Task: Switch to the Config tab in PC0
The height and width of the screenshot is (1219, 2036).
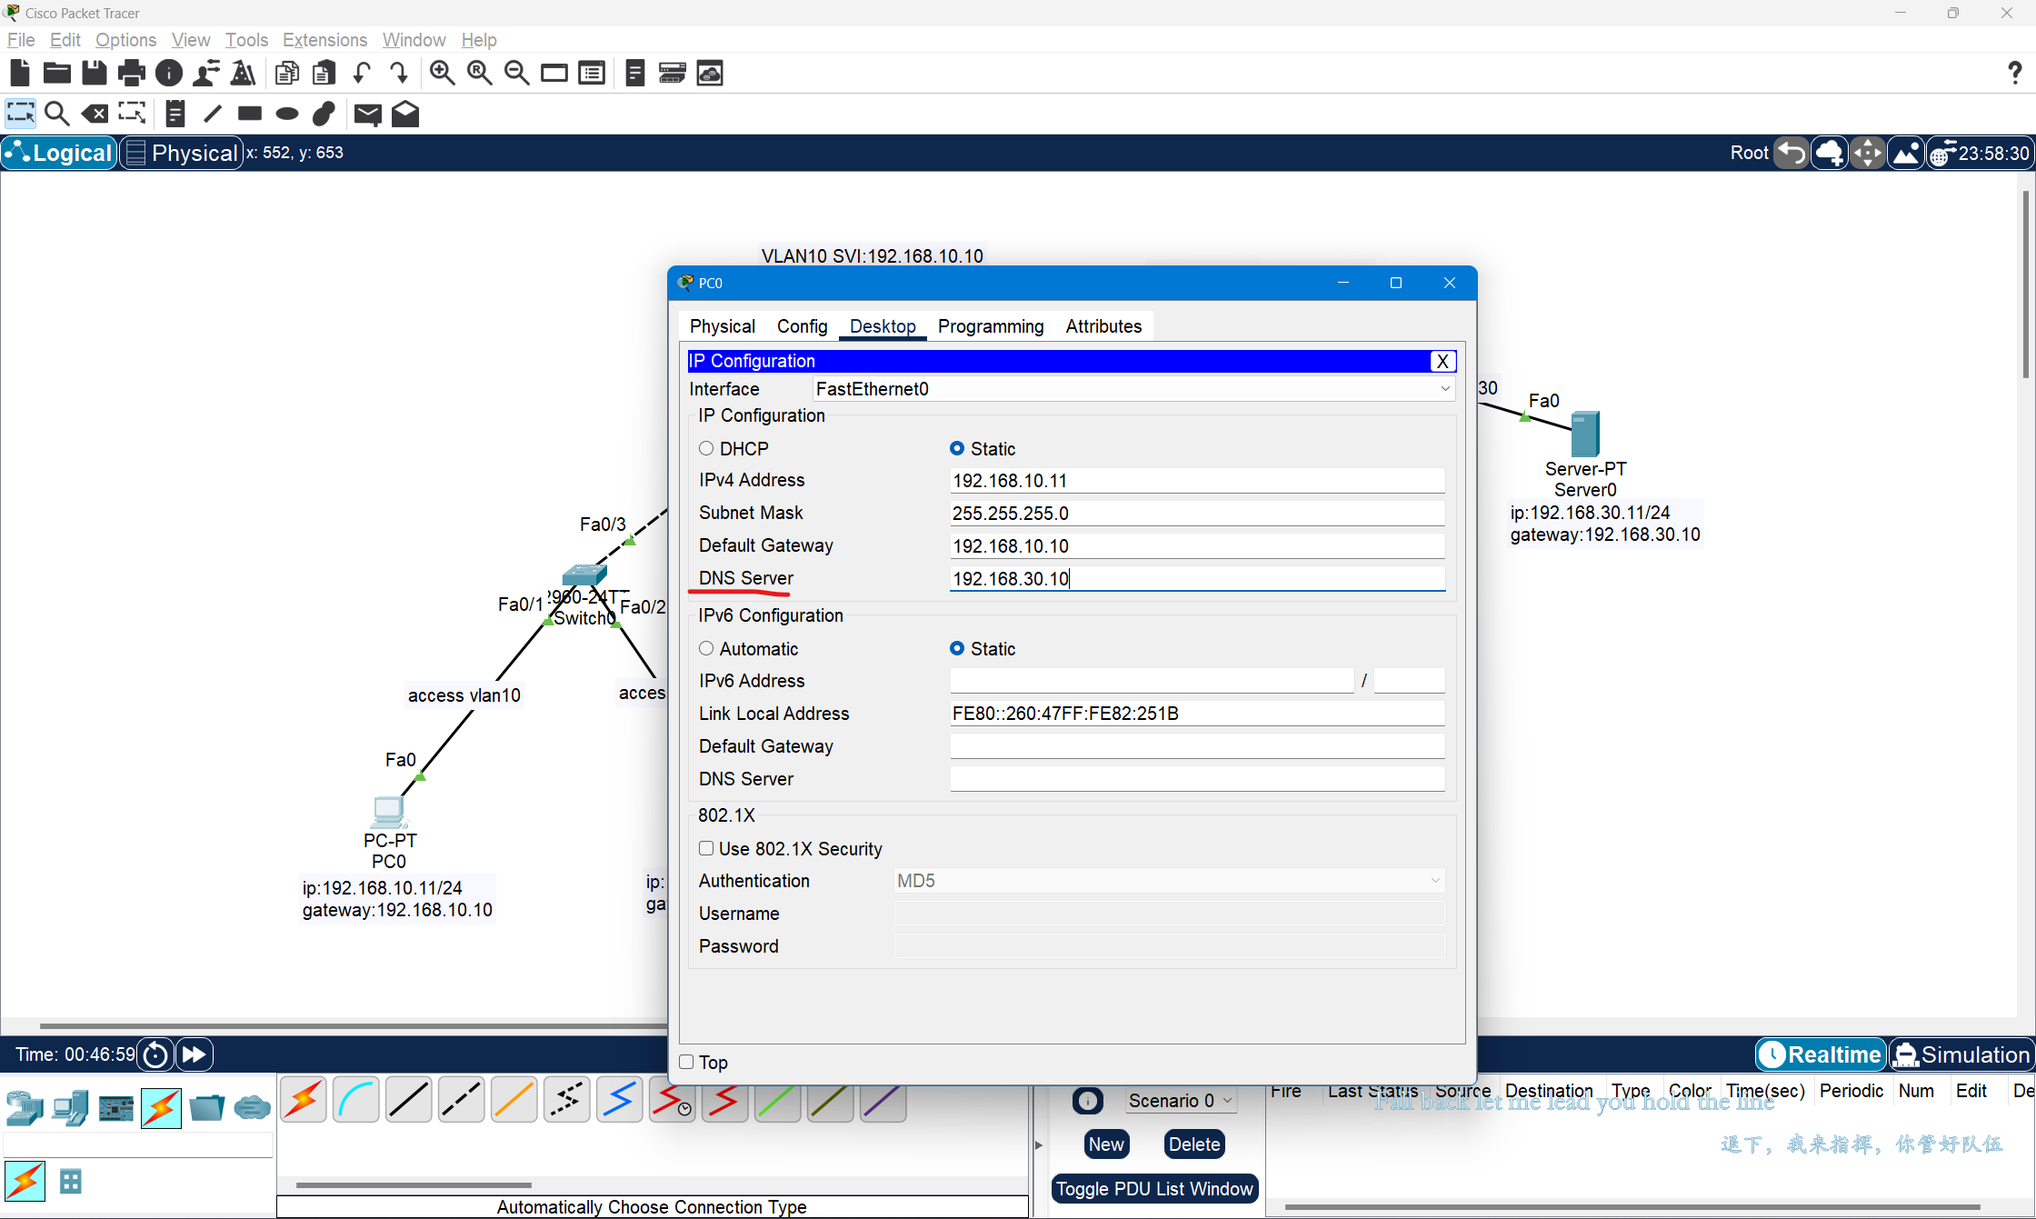Action: click(x=802, y=326)
